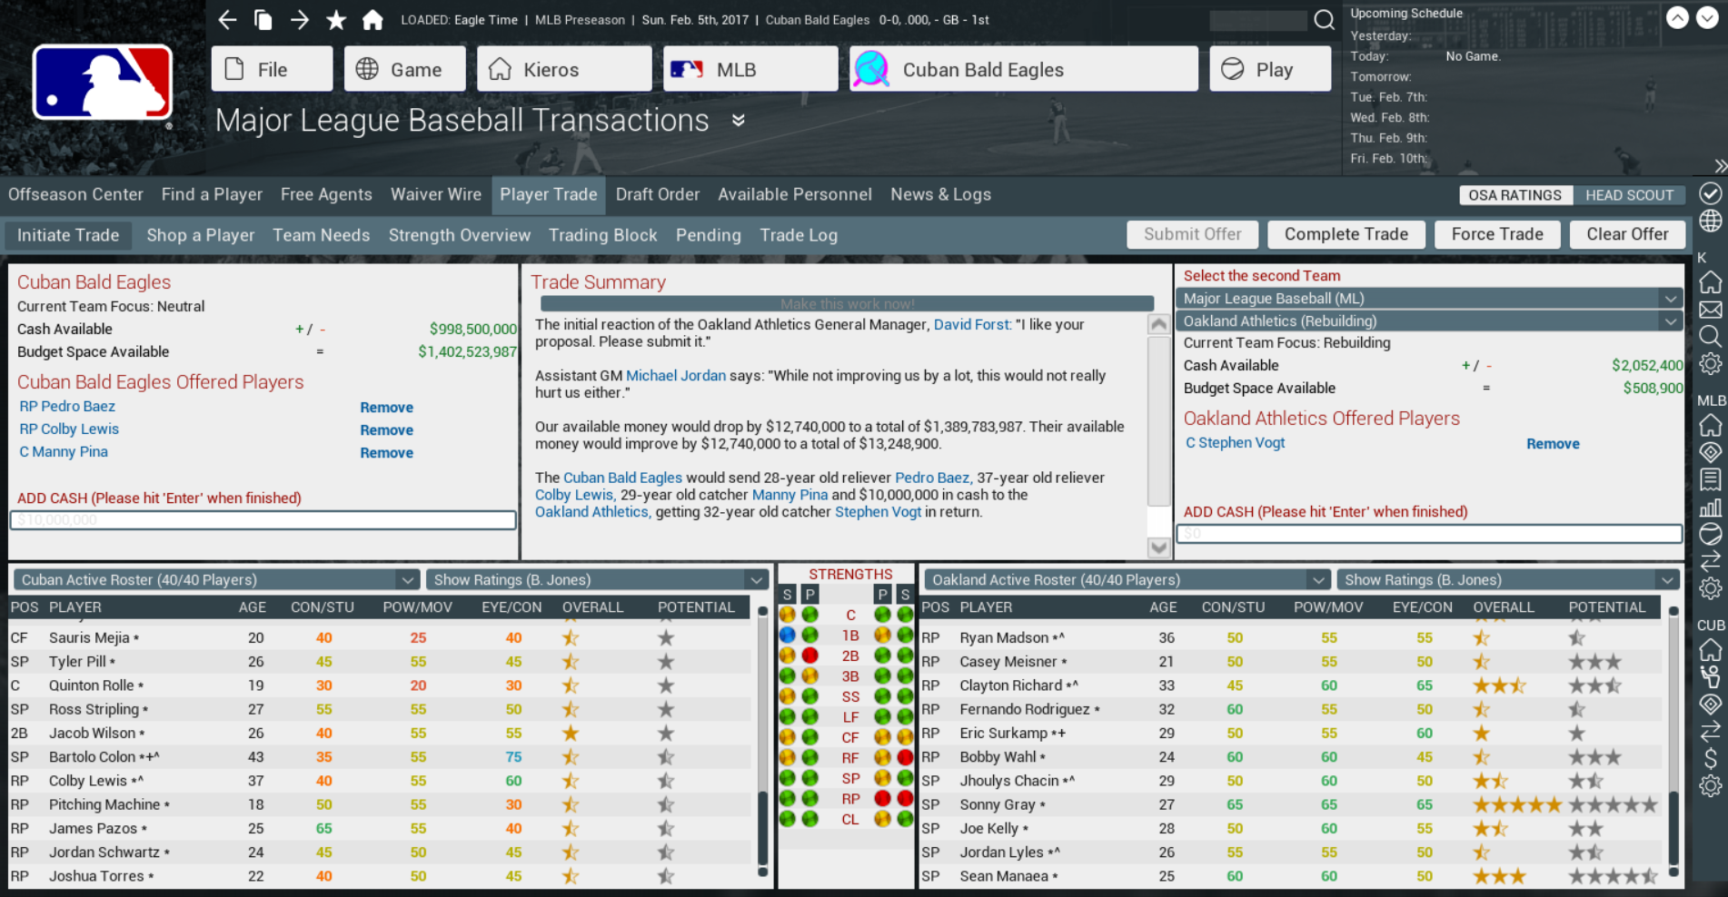Go to the Draft Order tab
This screenshot has height=897, width=1728.
(658, 194)
